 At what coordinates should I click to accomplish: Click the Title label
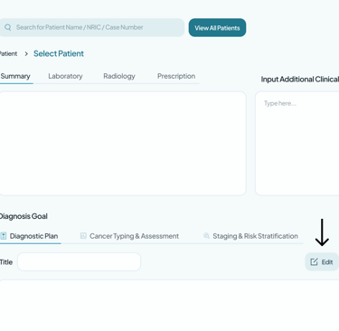tap(6, 262)
